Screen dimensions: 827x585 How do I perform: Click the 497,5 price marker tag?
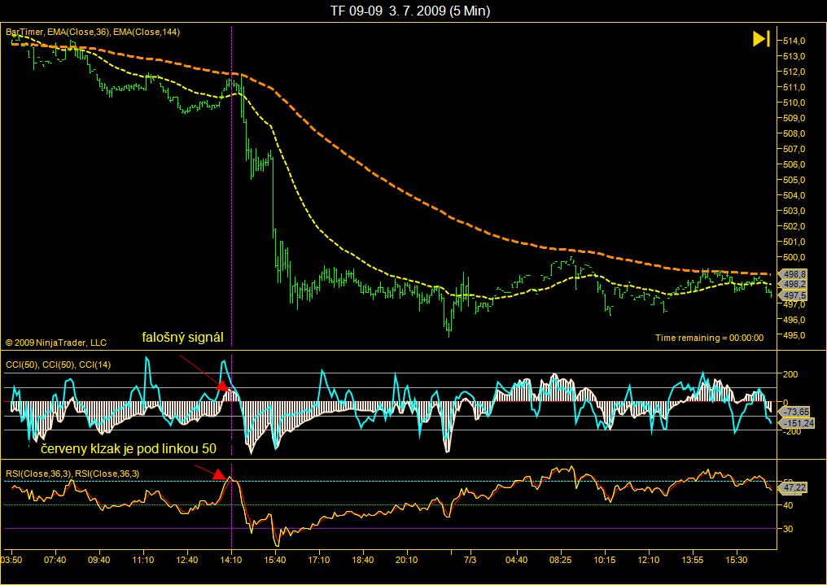[x=794, y=295]
